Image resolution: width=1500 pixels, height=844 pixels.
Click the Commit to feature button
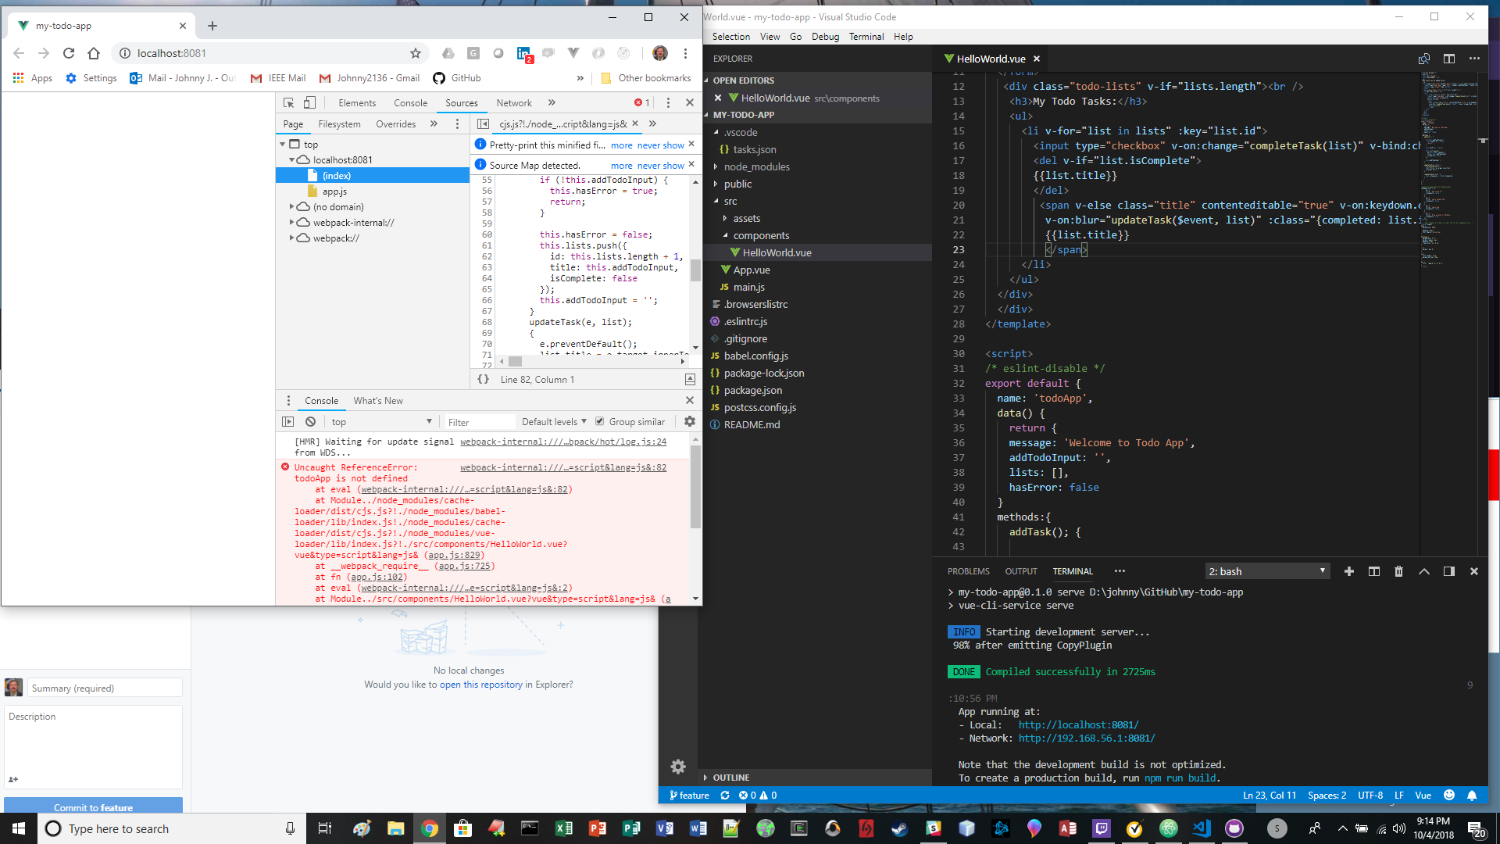93,807
